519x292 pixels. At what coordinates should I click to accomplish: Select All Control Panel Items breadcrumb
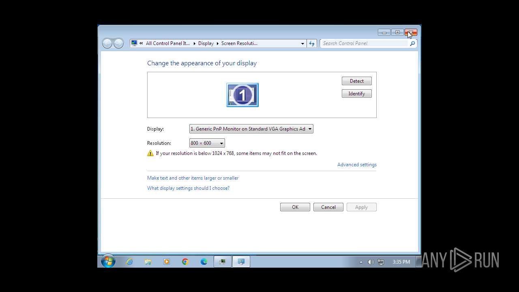[x=168, y=43]
